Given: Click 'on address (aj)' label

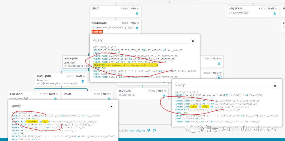Looking at the screenshot, I should tap(127, 95).
